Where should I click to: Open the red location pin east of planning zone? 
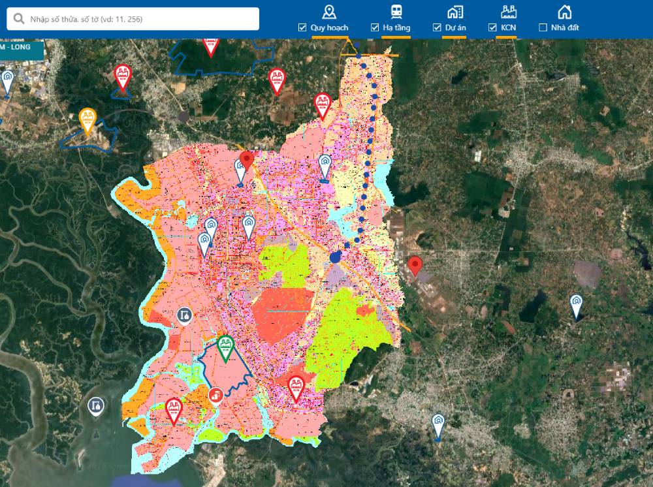coord(415,266)
